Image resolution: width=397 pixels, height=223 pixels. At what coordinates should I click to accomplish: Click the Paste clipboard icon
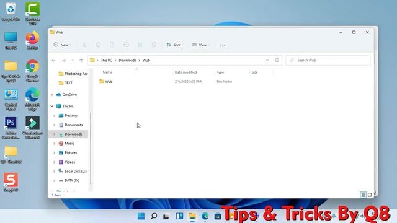[112, 45]
